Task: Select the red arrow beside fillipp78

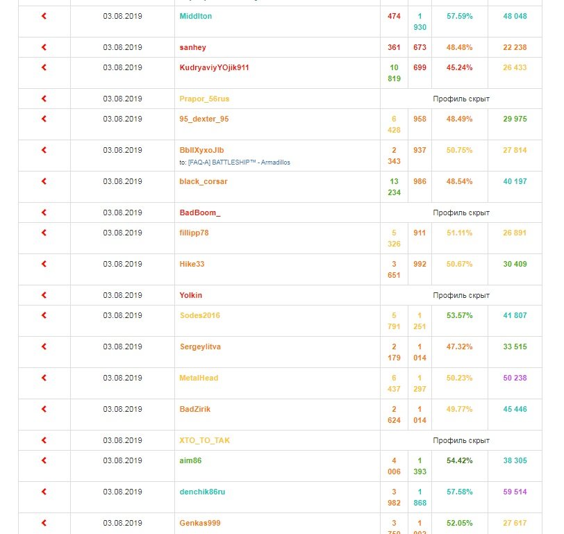Action: pos(44,233)
